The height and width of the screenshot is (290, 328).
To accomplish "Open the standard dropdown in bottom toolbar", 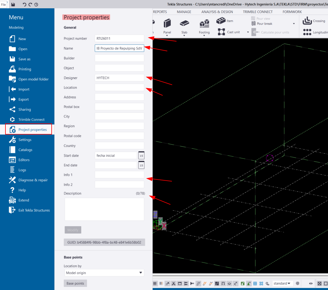I will pyautogui.click(x=282, y=283).
